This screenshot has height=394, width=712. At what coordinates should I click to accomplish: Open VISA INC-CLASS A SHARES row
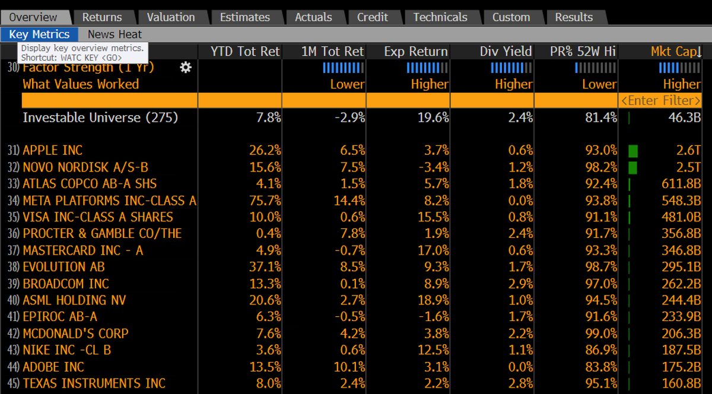point(98,217)
